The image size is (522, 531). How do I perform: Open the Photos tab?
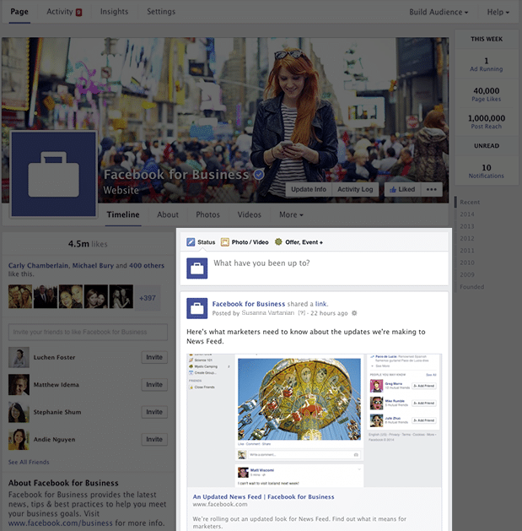(207, 215)
